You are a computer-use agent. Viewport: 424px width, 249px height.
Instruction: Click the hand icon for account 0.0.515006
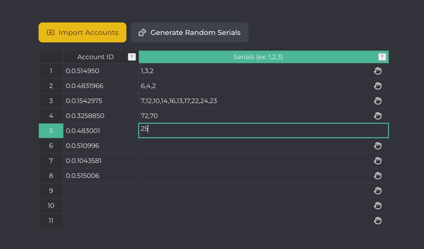(377, 176)
